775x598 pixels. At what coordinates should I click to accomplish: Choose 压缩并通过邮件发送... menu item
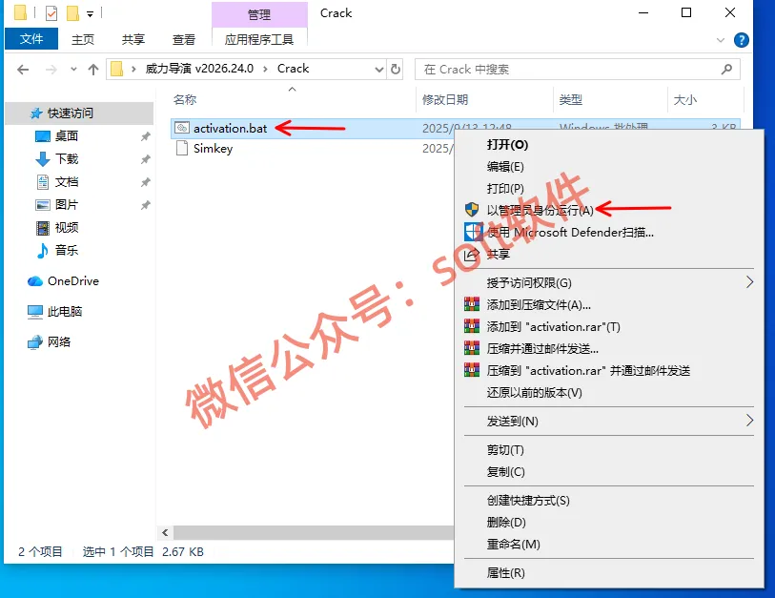609,349
